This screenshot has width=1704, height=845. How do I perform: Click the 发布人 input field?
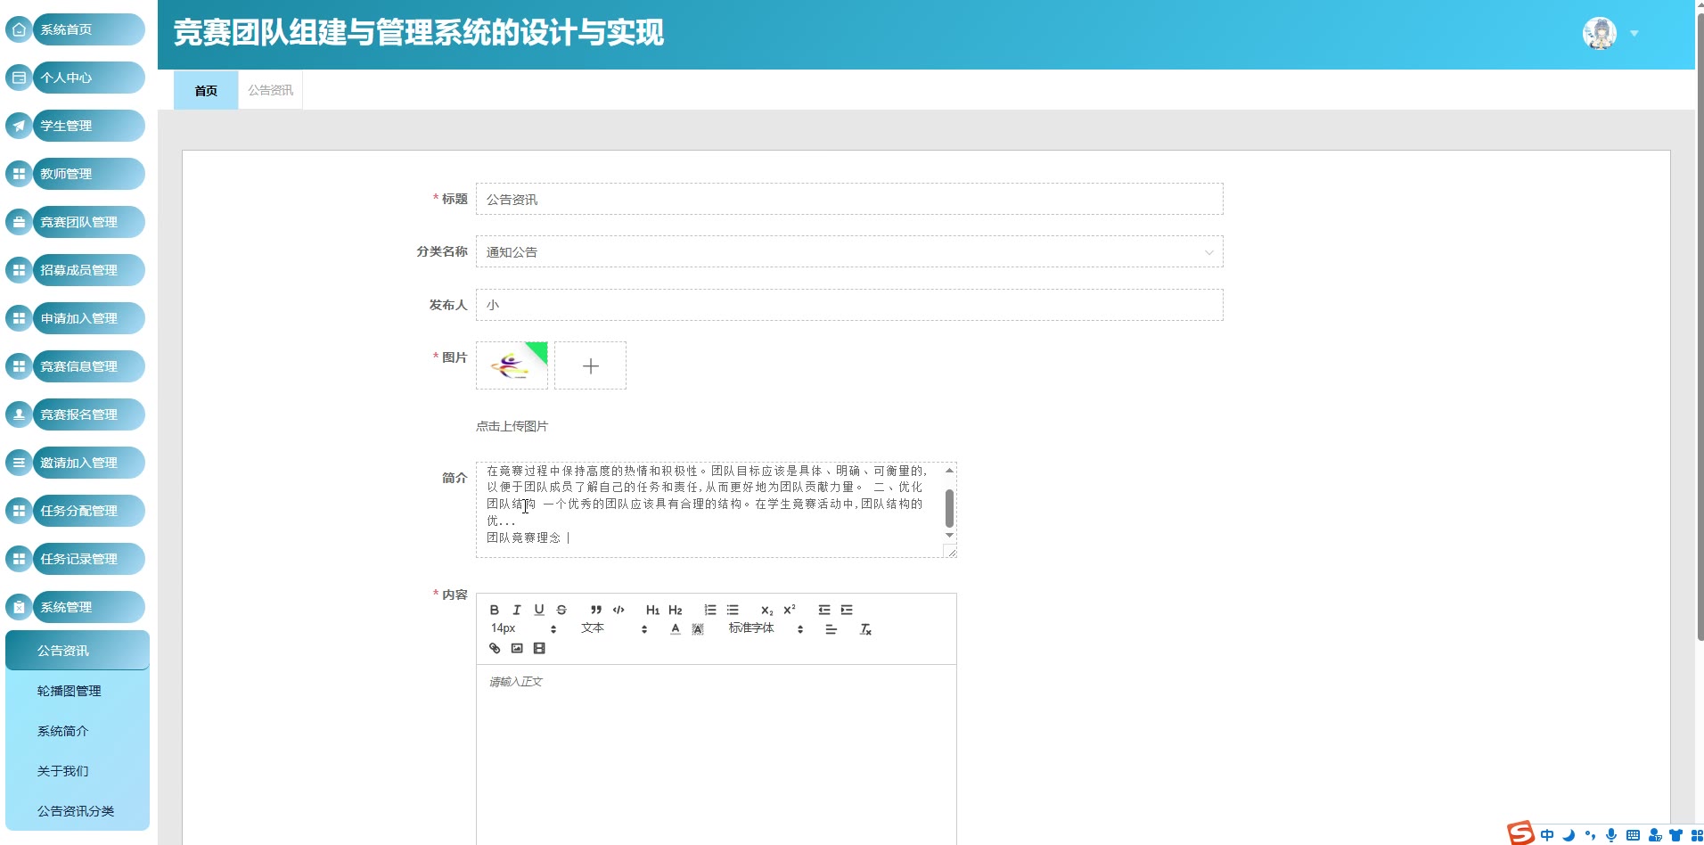tap(848, 305)
